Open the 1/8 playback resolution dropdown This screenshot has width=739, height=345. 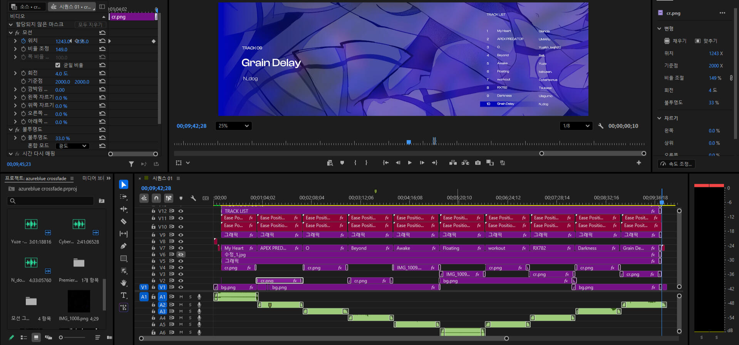(x=576, y=126)
